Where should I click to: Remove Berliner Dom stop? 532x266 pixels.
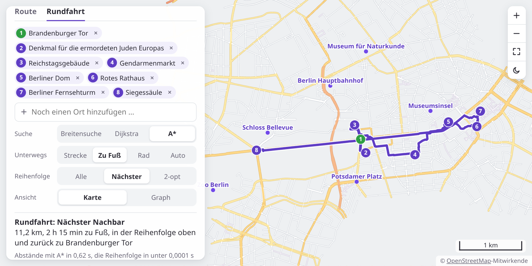78,78
